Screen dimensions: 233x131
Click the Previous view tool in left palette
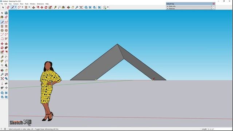point(6,79)
